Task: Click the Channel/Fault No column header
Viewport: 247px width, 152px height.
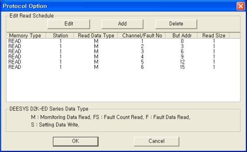Action: 142,35
